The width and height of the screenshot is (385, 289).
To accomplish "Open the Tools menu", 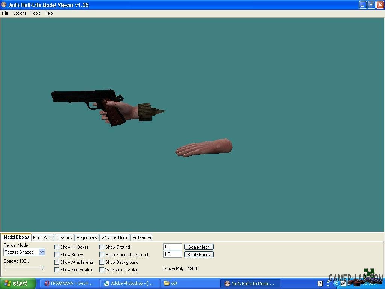I will click(36, 13).
